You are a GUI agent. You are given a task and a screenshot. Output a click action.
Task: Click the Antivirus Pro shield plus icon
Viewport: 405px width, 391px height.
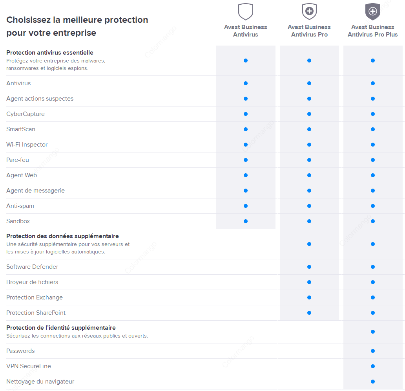click(309, 11)
